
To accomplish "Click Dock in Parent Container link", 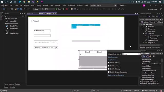I will click(x=116, y=75).
